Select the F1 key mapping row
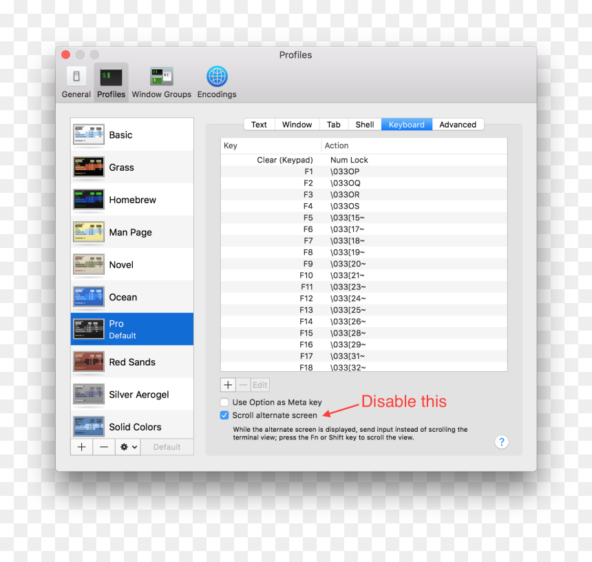Screen dimensions: 592x562 tap(364, 171)
